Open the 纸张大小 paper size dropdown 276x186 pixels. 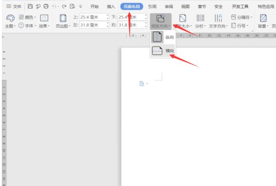click(183, 22)
